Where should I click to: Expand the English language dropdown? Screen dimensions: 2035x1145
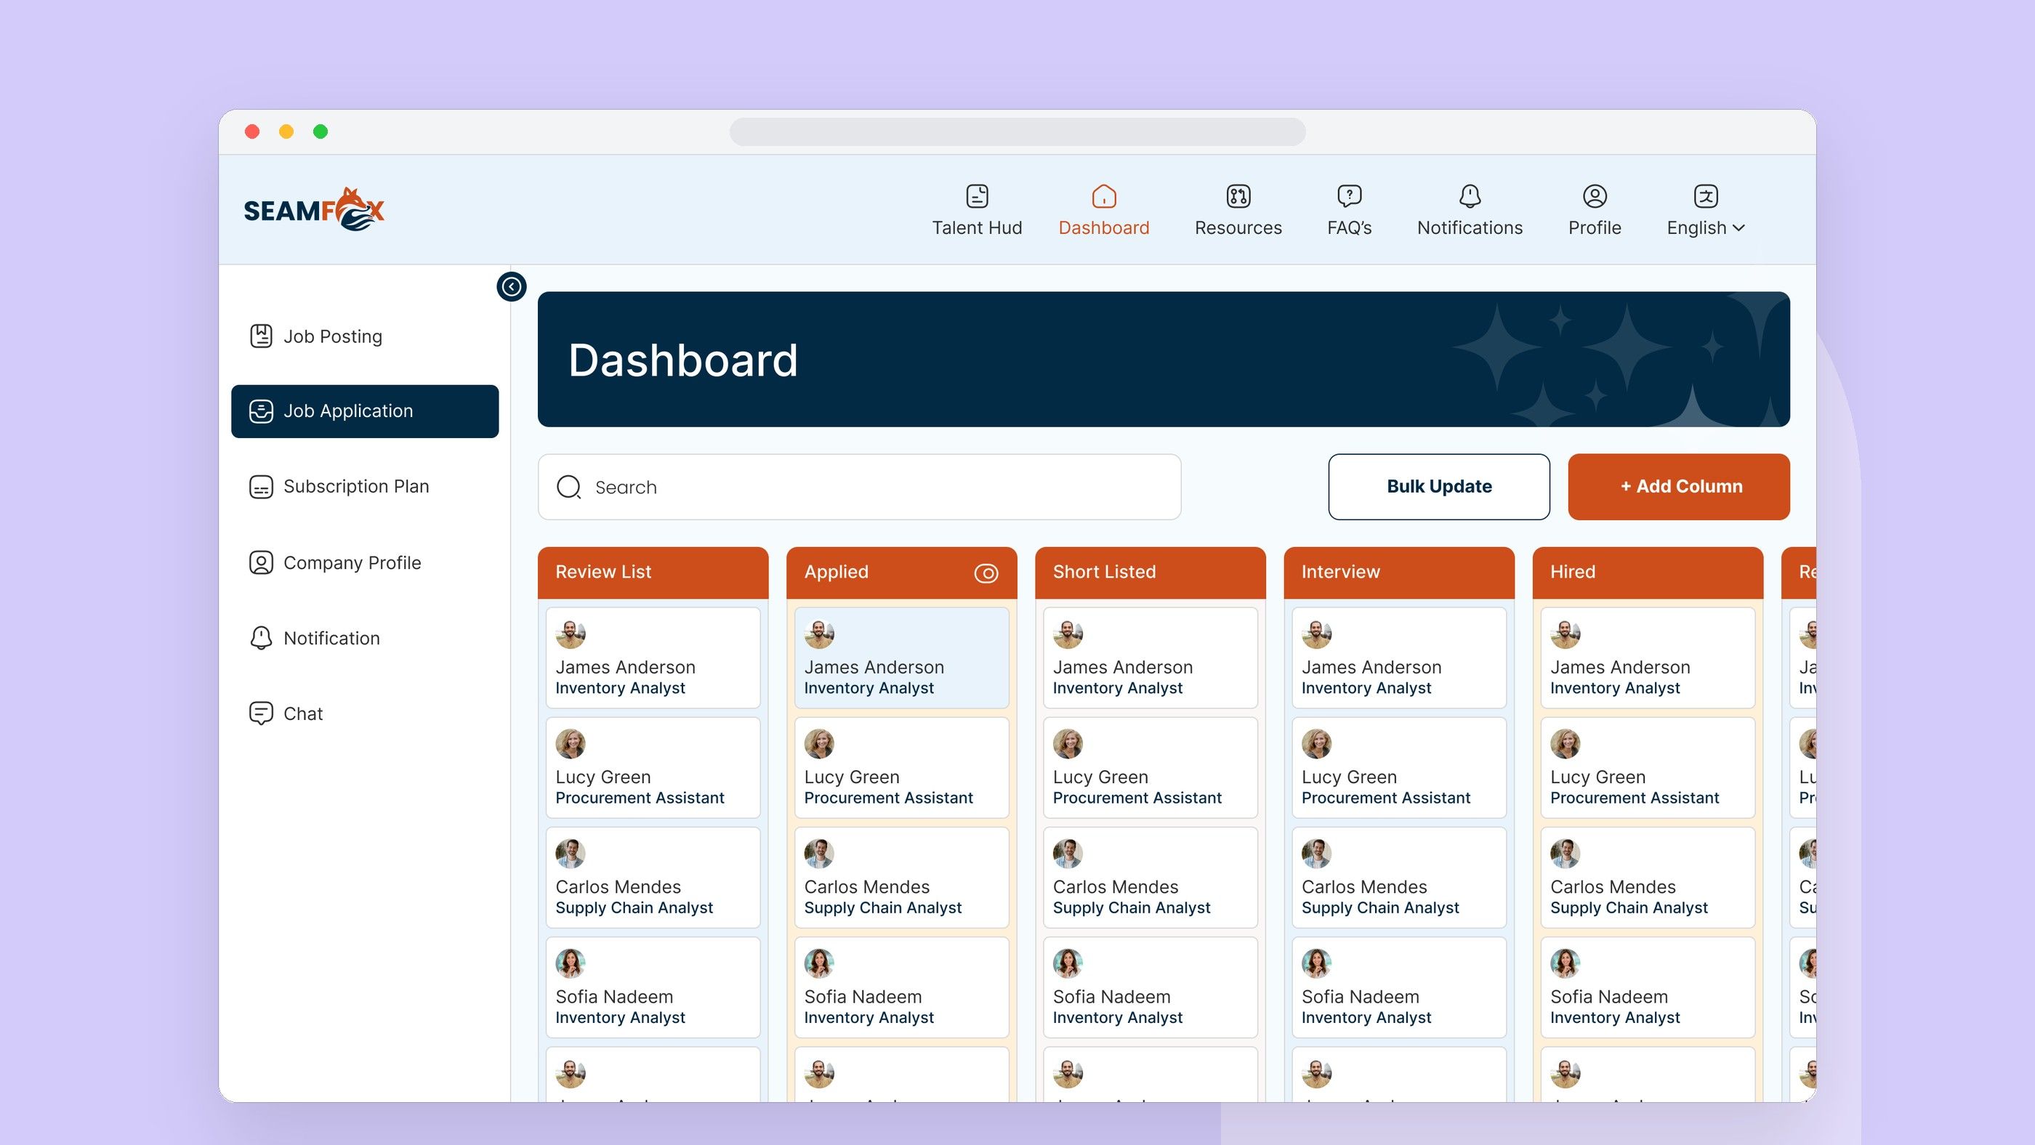coord(1706,227)
